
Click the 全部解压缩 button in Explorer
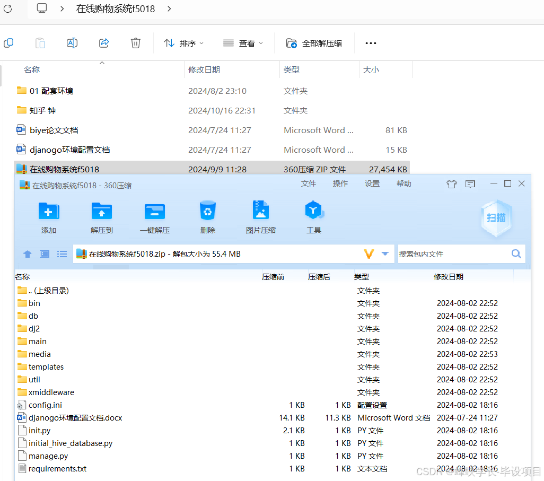tap(314, 43)
